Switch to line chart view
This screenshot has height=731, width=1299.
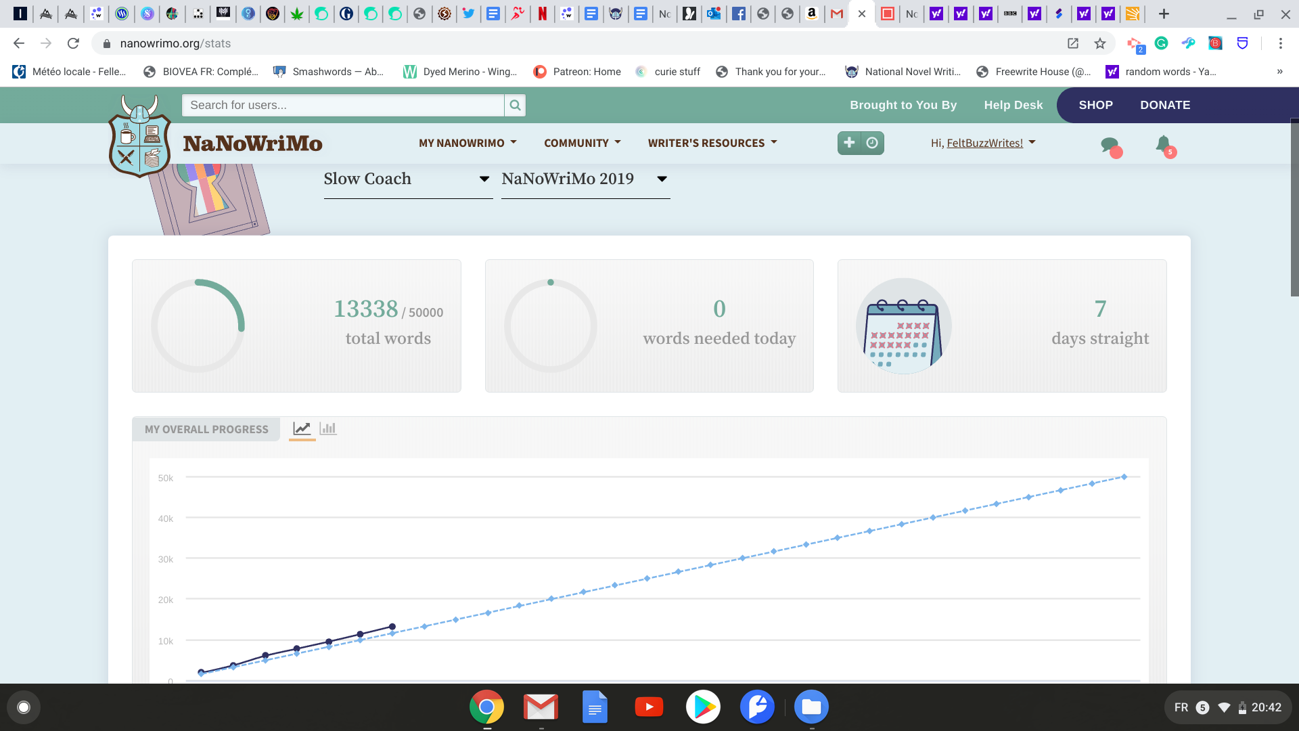[302, 428]
